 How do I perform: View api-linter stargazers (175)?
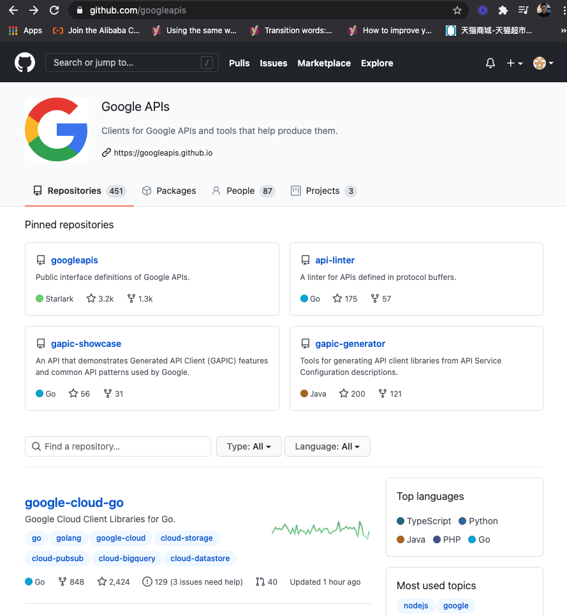(345, 298)
